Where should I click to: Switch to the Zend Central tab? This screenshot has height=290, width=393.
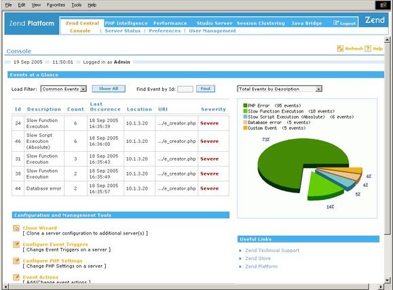[82, 23]
